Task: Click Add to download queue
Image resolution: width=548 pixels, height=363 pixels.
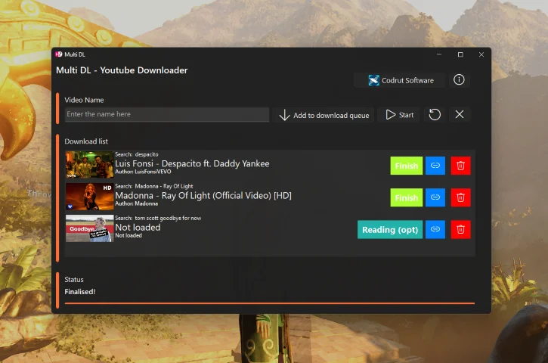Action: [x=324, y=115]
